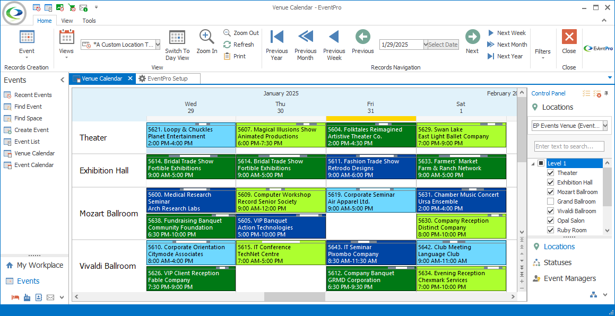Click in the location search field

(x=569, y=146)
